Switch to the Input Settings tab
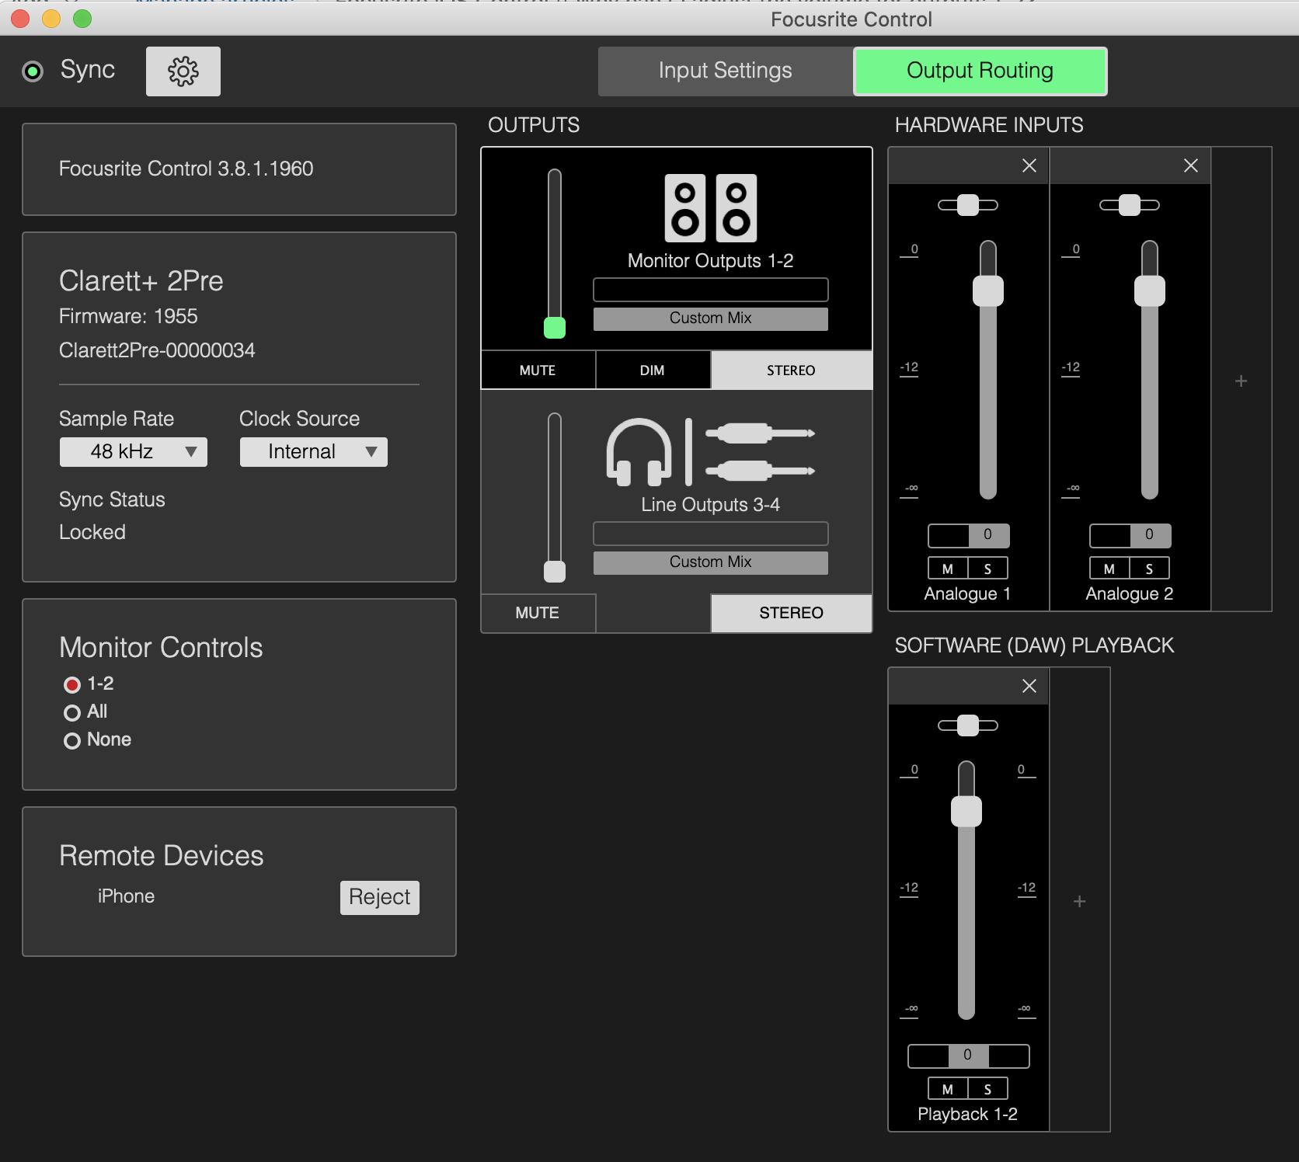 [x=724, y=71]
